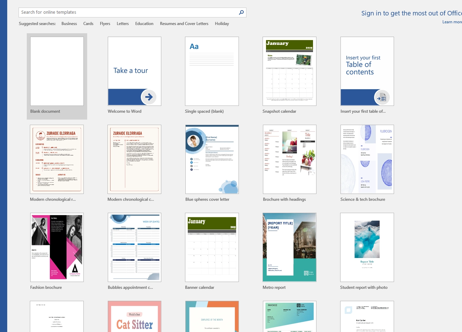Click the 'Metro report' caption text

click(274, 287)
